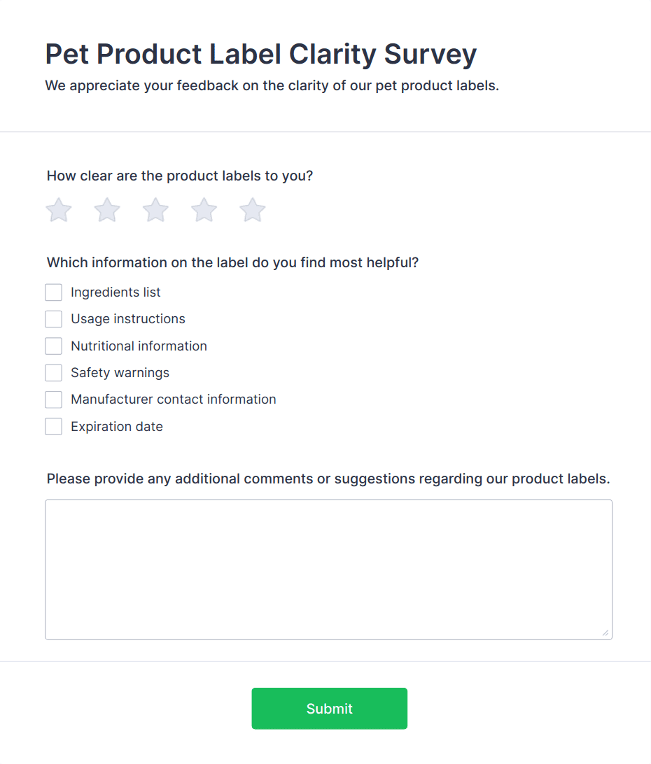Choose the third star rating

click(x=155, y=210)
